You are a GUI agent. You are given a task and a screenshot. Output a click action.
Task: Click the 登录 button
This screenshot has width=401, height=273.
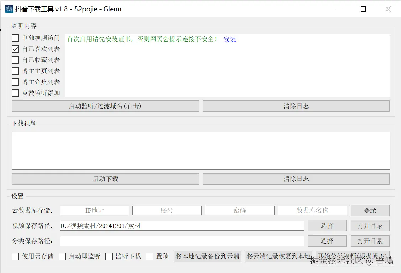370,211
